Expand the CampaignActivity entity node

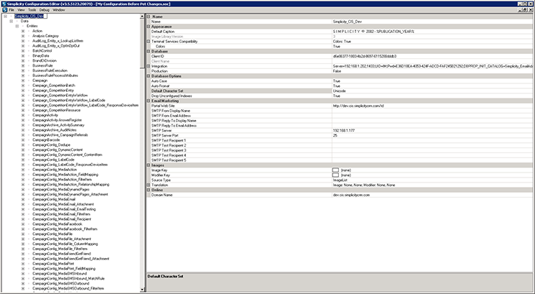tap(23, 115)
